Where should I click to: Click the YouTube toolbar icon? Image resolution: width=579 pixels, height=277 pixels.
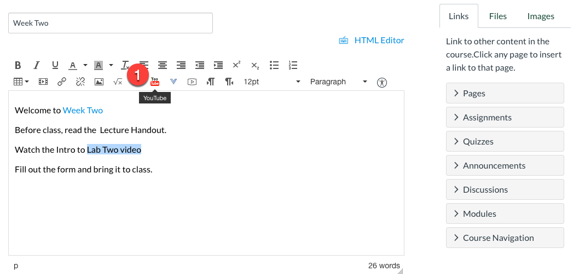[x=155, y=82]
